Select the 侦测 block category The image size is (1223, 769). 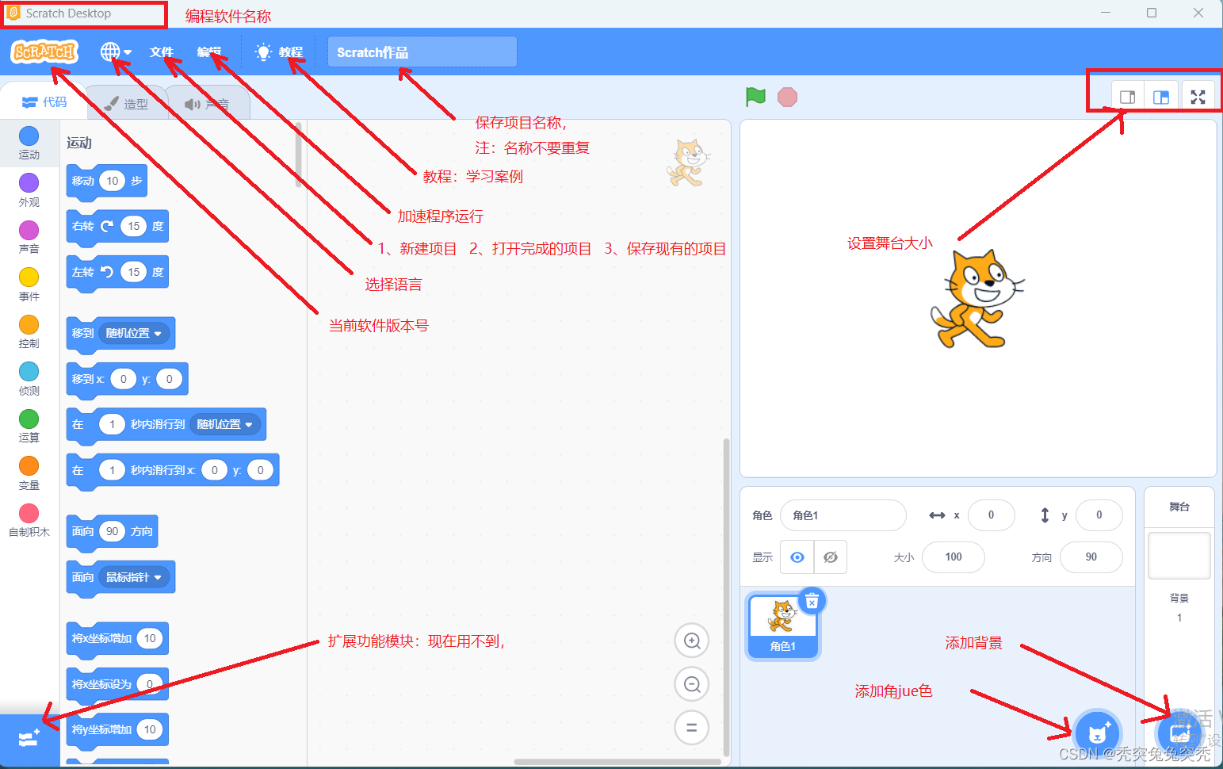[x=29, y=379]
